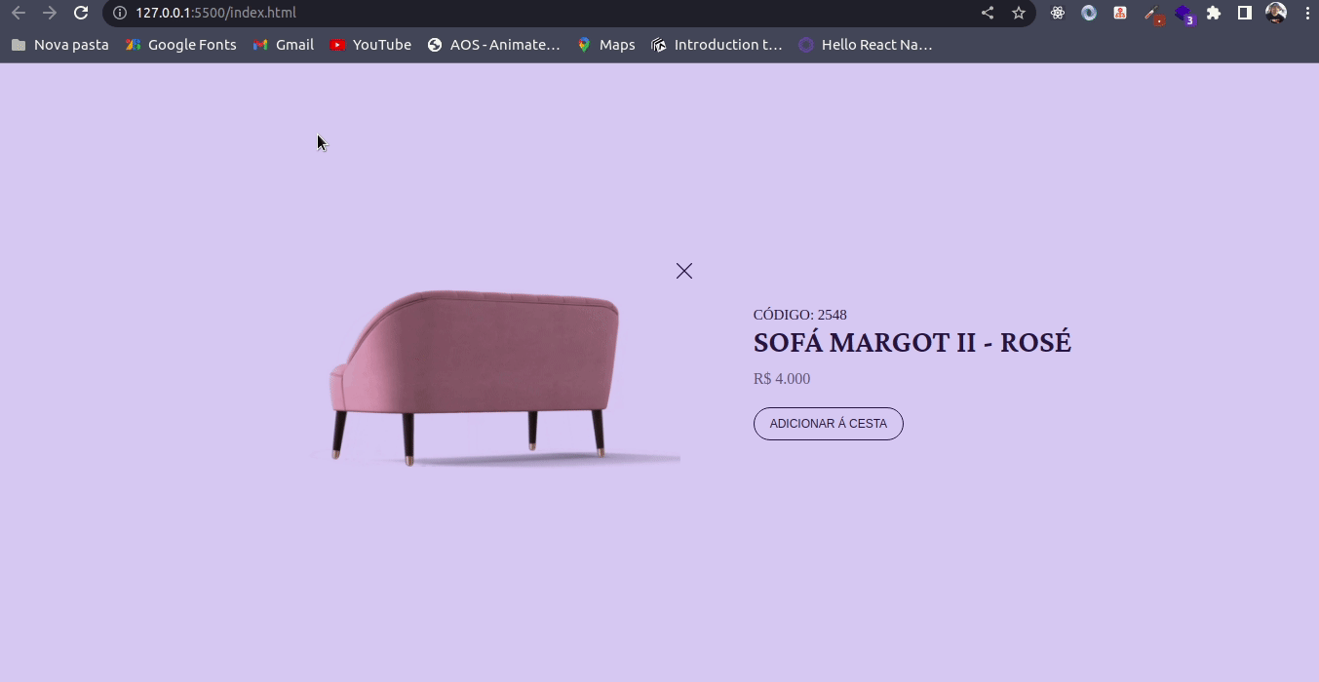Open the Gmail bookmark

(x=284, y=45)
